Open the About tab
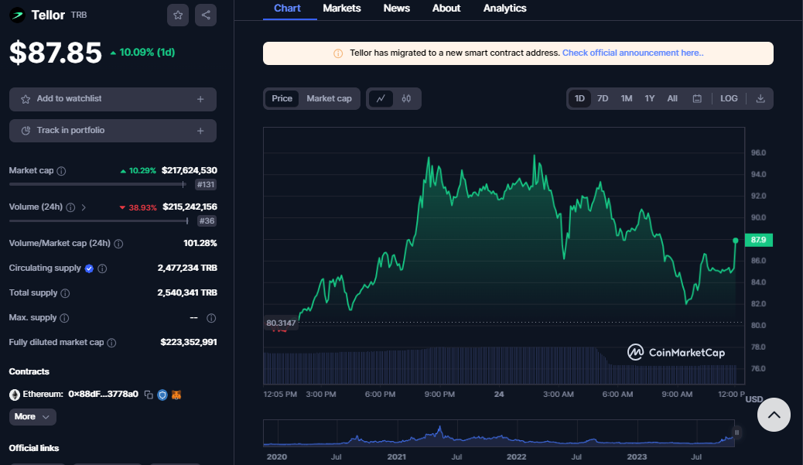The image size is (803, 465). [x=446, y=9]
